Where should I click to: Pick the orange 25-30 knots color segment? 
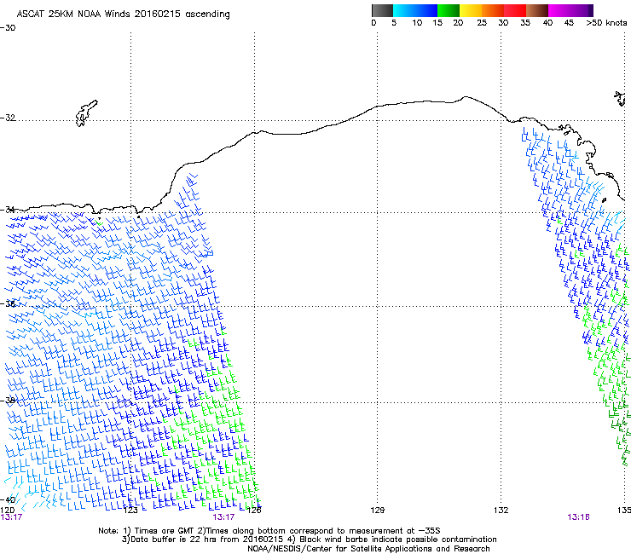[x=493, y=10]
